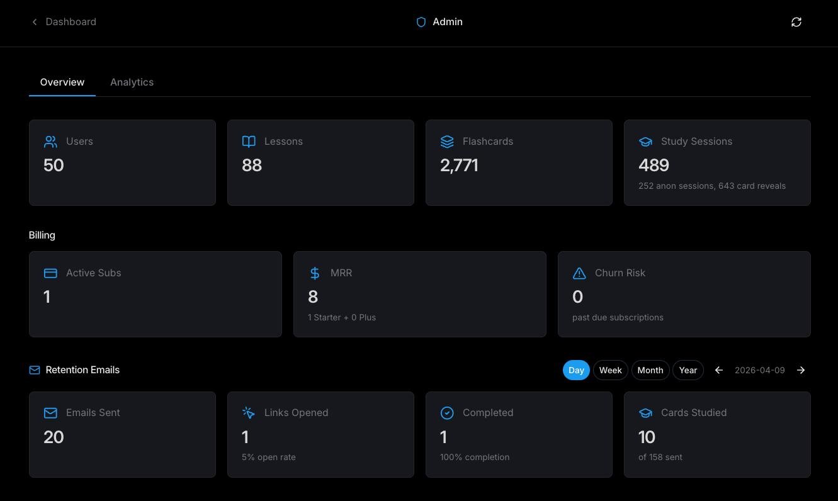The width and height of the screenshot is (838, 501).
Task: Click the refresh icon in header
Action: click(796, 22)
